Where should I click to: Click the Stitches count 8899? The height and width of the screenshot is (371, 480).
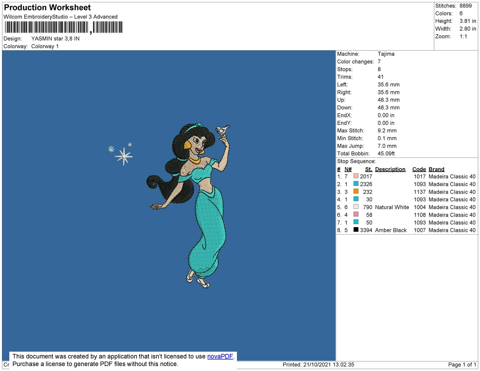click(x=466, y=6)
